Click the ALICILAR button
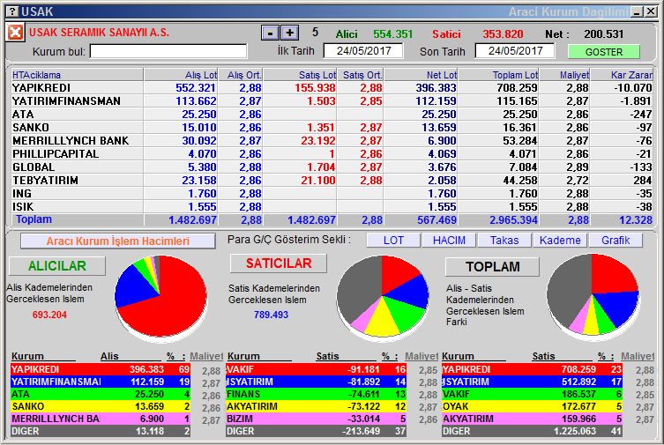This screenshot has height=445, width=664. [57, 265]
